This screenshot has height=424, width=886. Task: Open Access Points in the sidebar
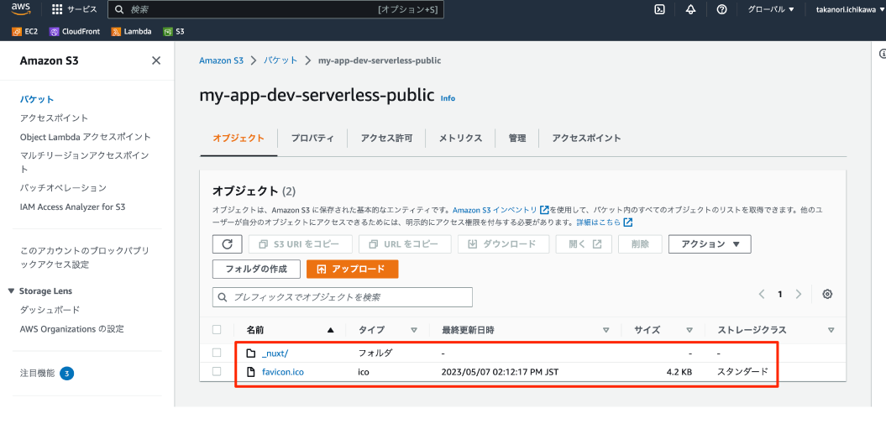pyautogui.click(x=55, y=118)
